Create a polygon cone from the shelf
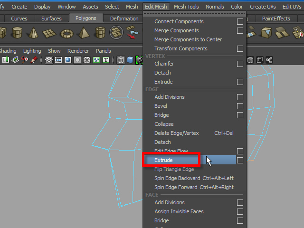 click(x=34, y=32)
